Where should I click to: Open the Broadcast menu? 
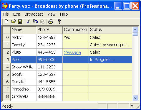pyautogui.click(x=34, y=14)
